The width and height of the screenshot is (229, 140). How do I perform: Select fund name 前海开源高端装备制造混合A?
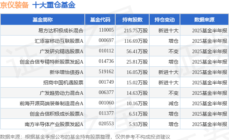(52, 103)
